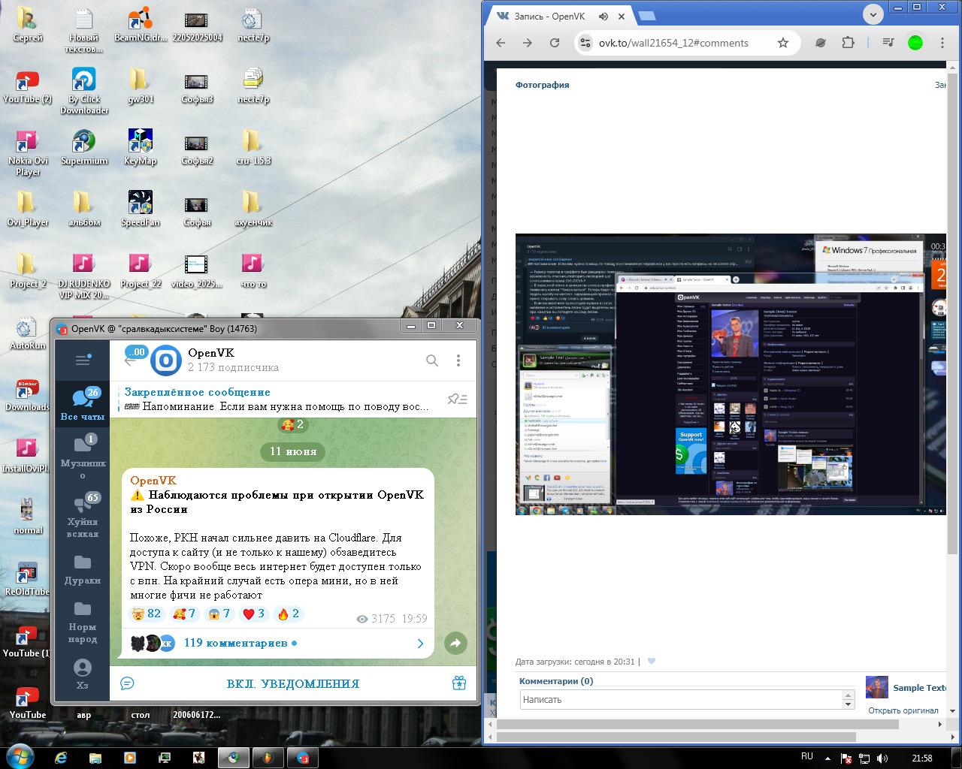Click the search icon in OpenVK channel header
962x769 pixels.
click(x=432, y=360)
